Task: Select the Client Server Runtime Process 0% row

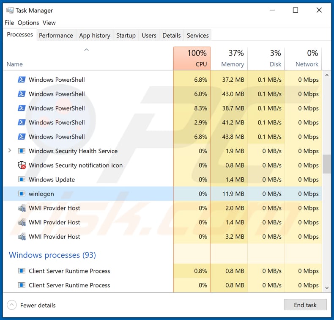Action: (x=162, y=285)
